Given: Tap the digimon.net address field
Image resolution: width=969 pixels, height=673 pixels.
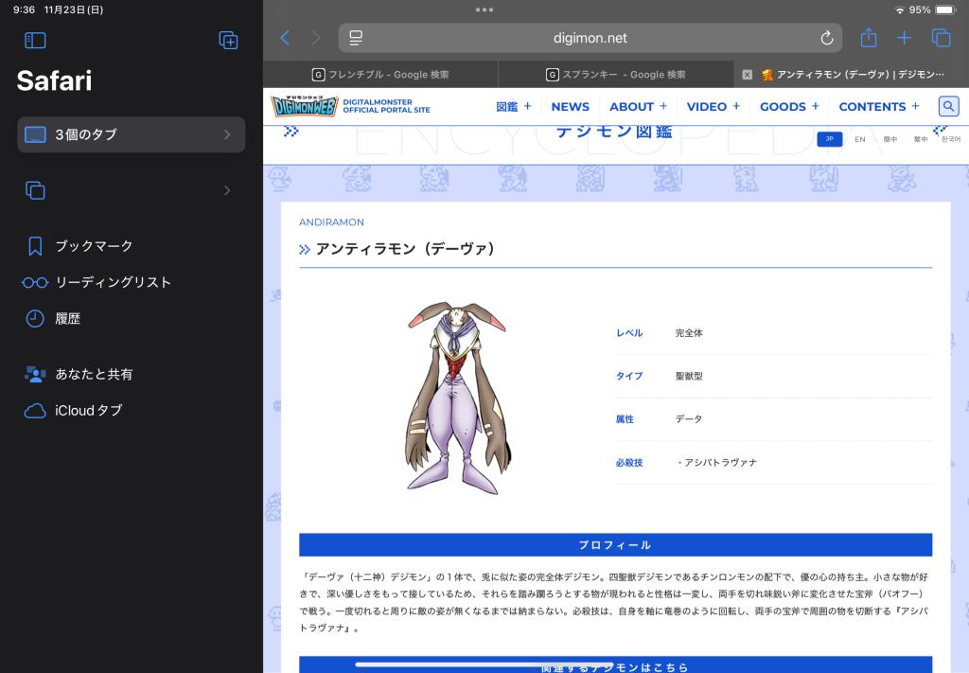Looking at the screenshot, I should [590, 38].
